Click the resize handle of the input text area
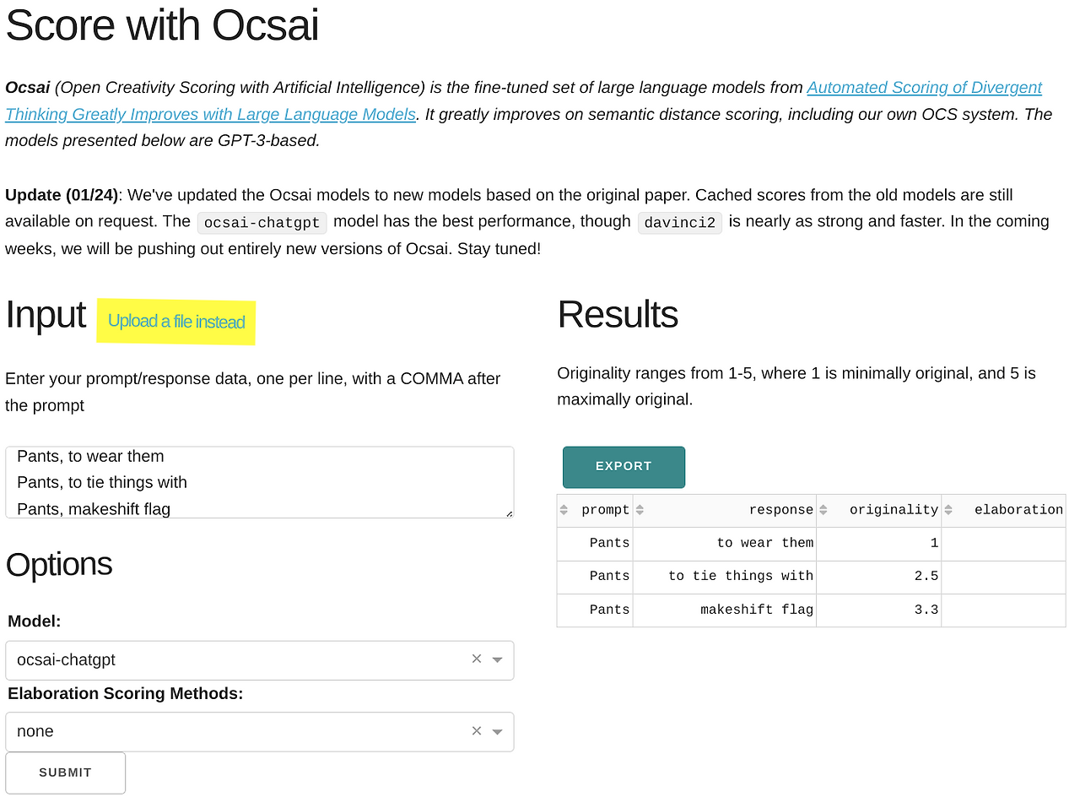The height and width of the screenshot is (808, 1080). point(509,512)
